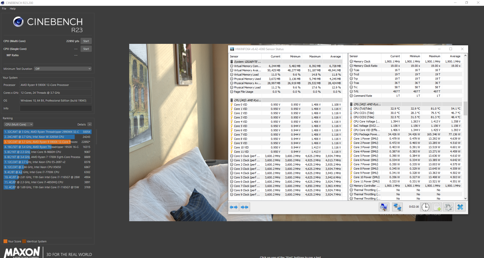Select the Intel Xeon W-3265M ranking entry
The image size is (484, 258).
(47, 137)
